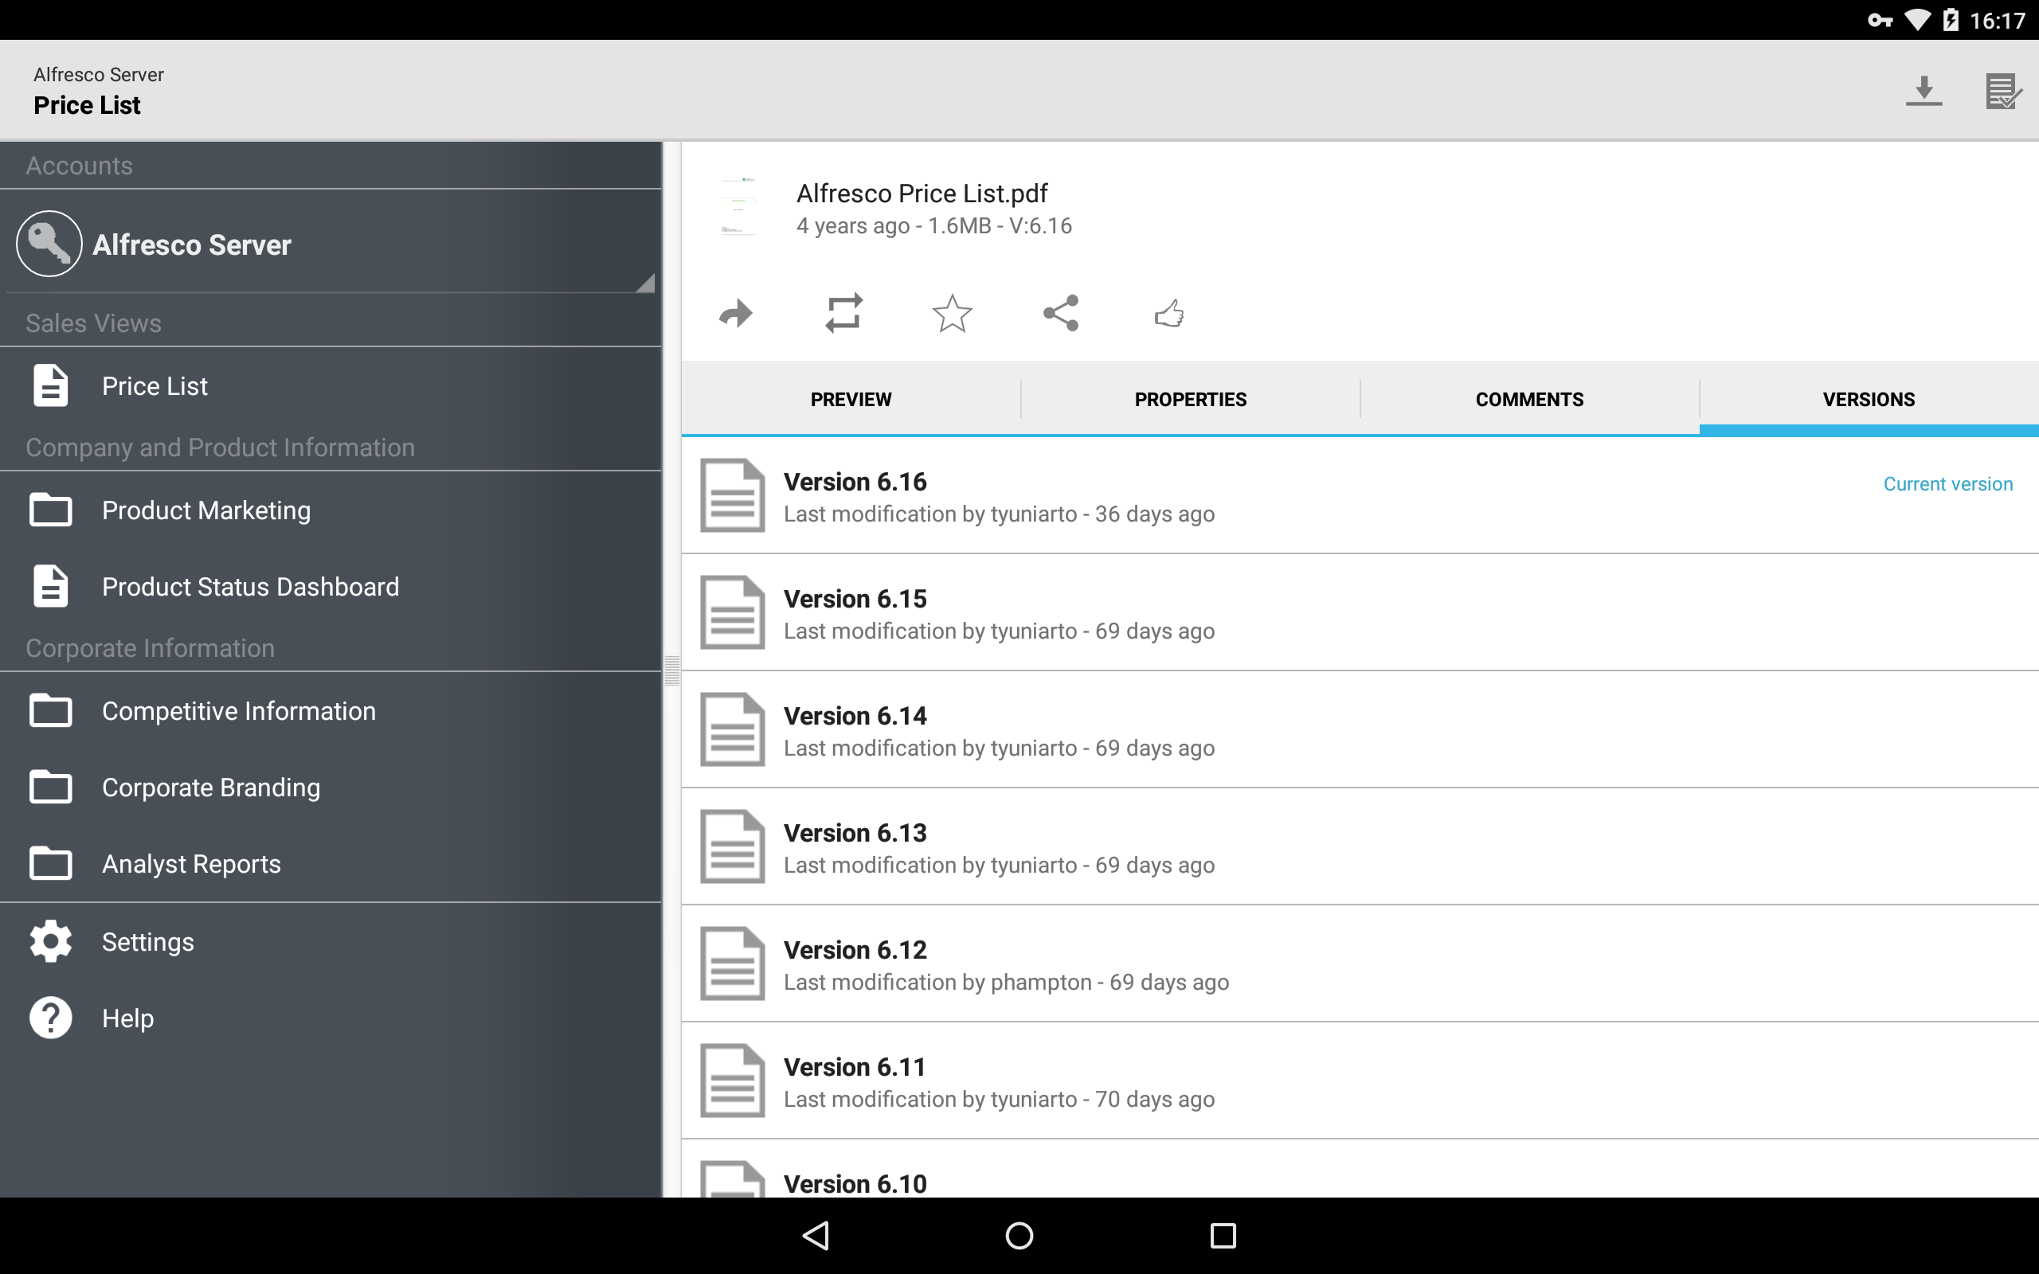Tap the Product Status Dashboard file icon

click(50, 587)
